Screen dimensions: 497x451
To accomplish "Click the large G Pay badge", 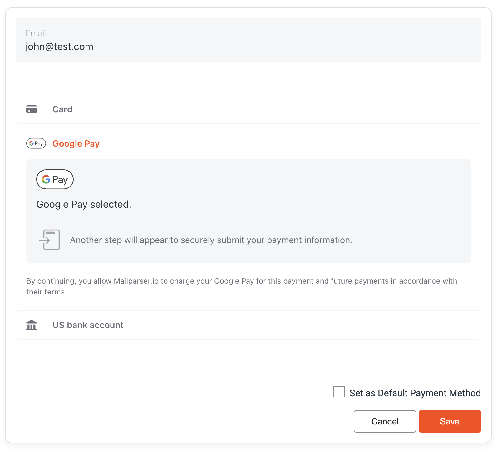I will (x=55, y=179).
